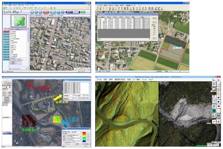Click the split-view two-pane icon in viewer sidebar

(219, 106)
